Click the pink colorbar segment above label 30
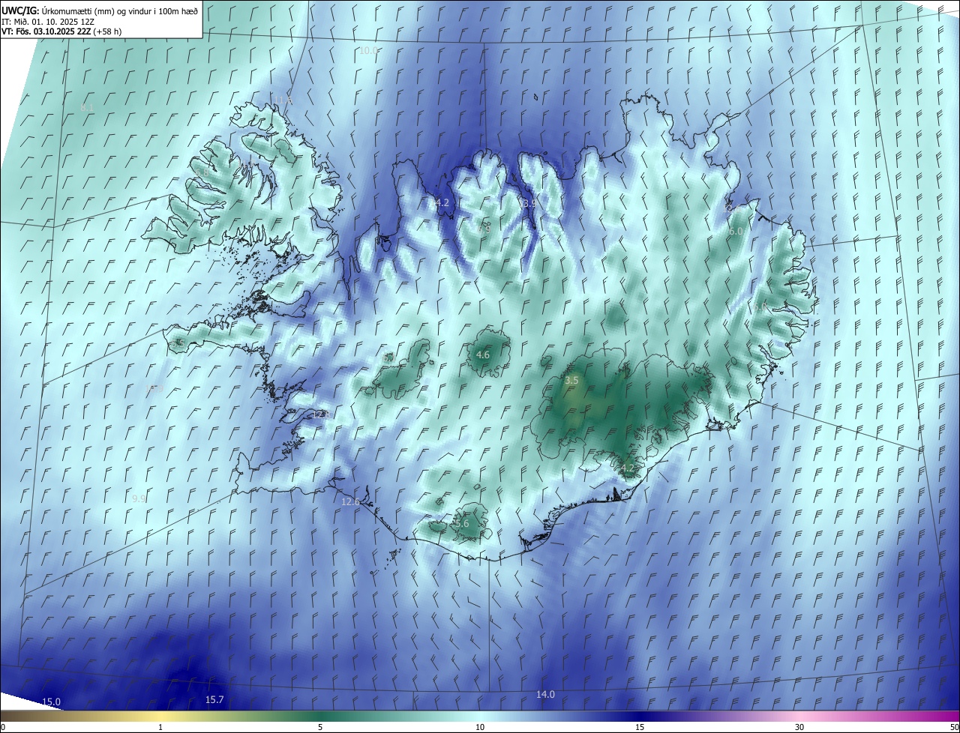 point(799,717)
